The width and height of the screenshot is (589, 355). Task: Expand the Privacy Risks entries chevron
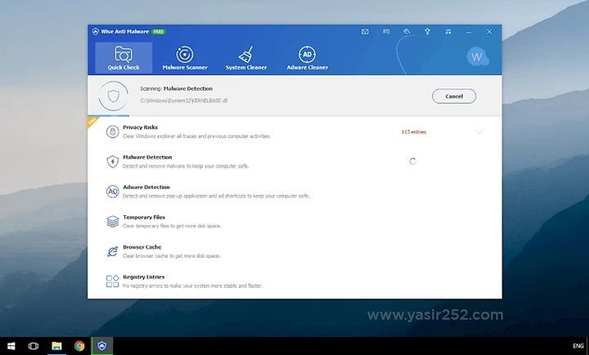[x=479, y=132]
